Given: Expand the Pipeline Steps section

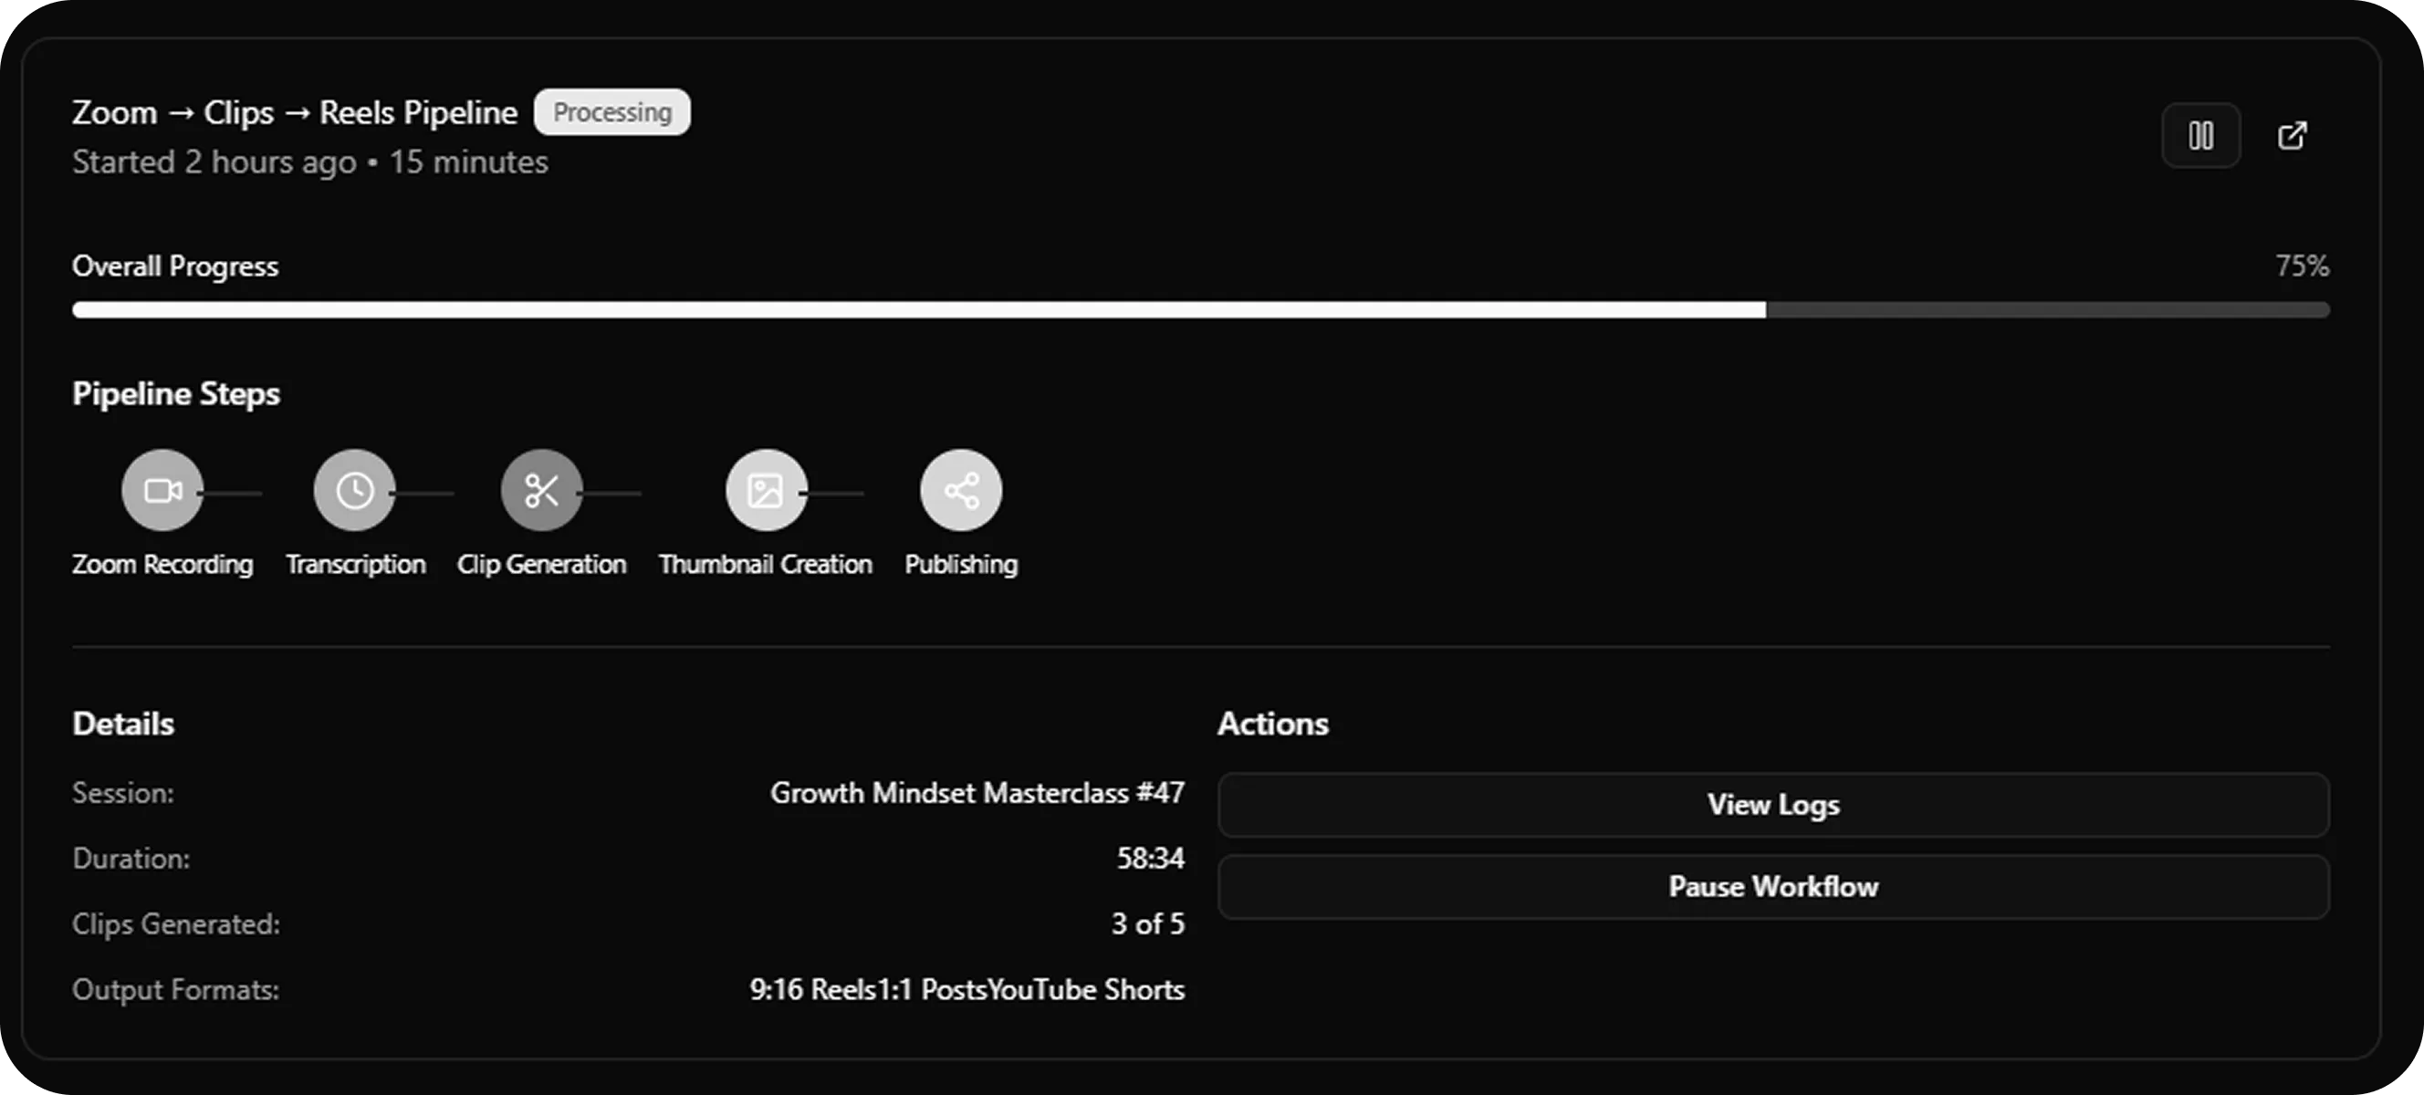Looking at the screenshot, I should (x=176, y=393).
